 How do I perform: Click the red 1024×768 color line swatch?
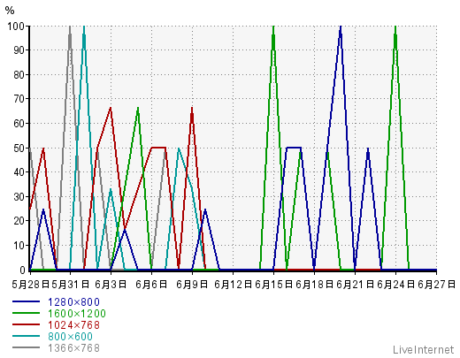click(26, 324)
